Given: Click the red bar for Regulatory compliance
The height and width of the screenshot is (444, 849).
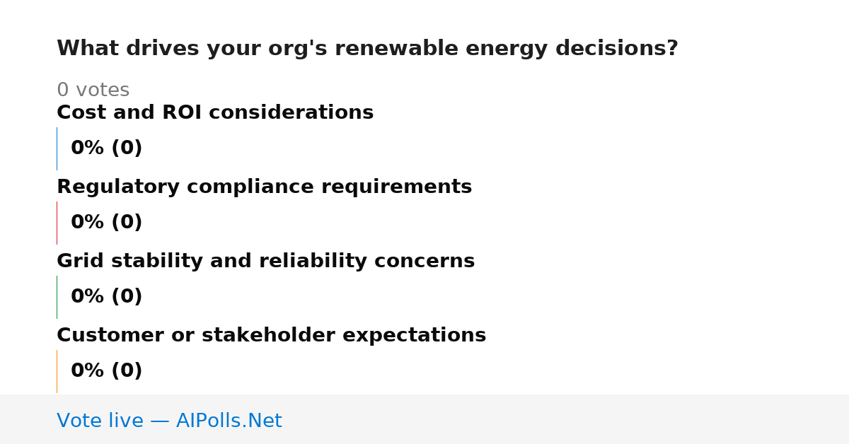Looking at the screenshot, I should [x=57, y=223].
